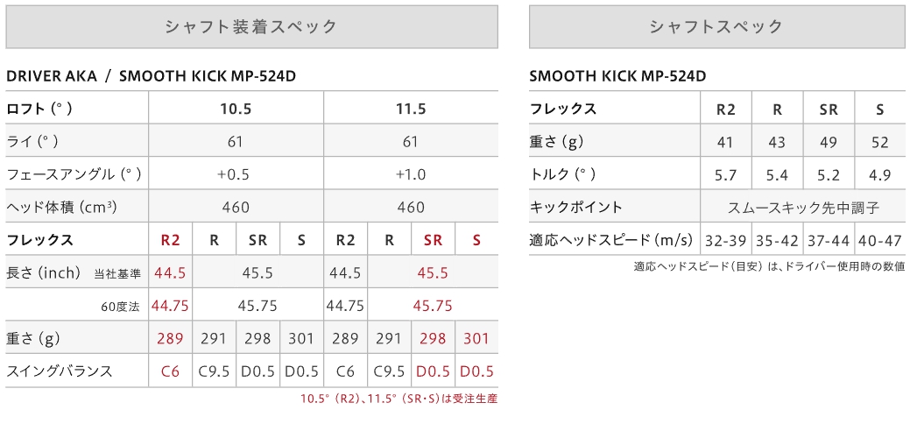Click the 5.7 torque value
The image size is (910, 424).
pyautogui.click(x=725, y=174)
